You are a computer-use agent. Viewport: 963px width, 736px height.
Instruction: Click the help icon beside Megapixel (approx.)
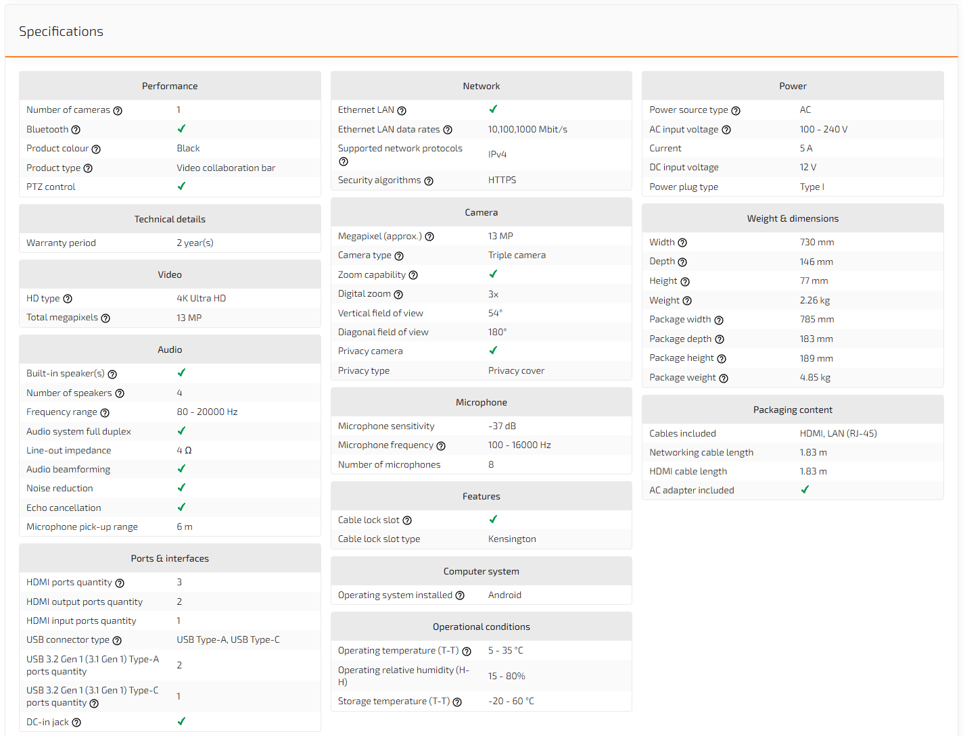(429, 237)
